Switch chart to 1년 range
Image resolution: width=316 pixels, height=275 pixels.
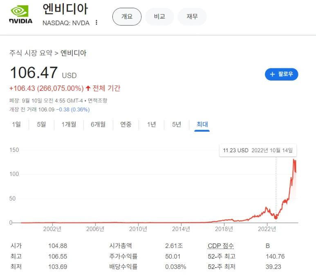[151, 124]
